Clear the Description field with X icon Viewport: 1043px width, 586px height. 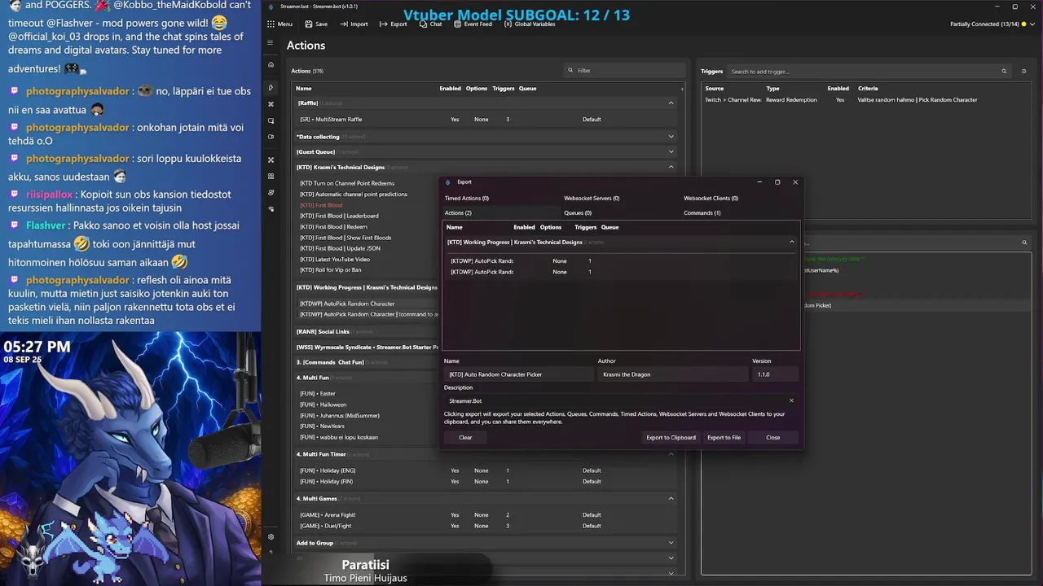[x=791, y=400]
